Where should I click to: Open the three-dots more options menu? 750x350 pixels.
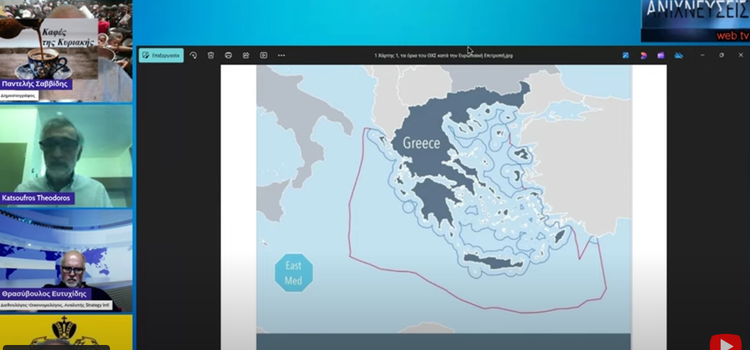pyautogui.click(x=281, y=55)
